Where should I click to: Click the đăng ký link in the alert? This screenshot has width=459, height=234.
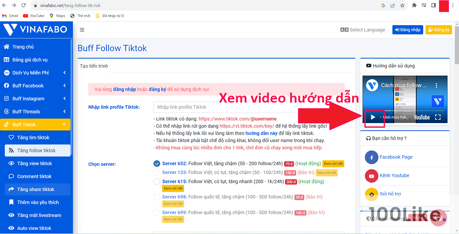click(157, 89)
